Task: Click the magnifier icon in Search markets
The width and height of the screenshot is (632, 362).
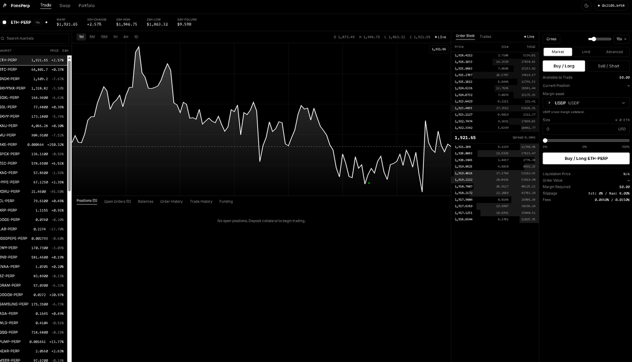Action: 3,38
